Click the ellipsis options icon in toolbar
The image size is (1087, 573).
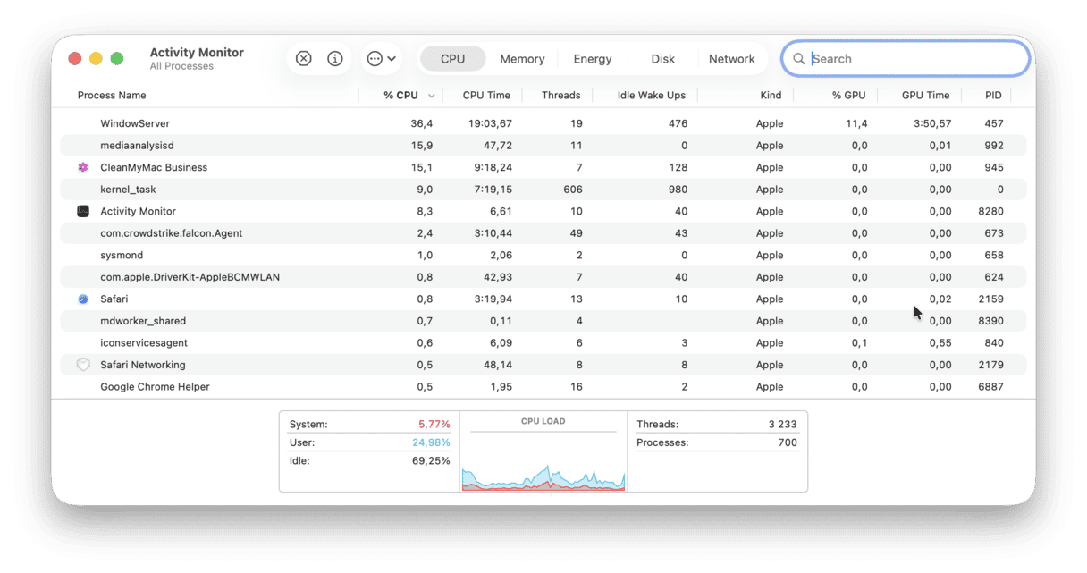tap(375, 58)
